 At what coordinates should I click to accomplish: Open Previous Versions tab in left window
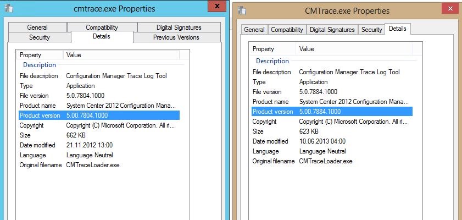[x=176, y=37]
